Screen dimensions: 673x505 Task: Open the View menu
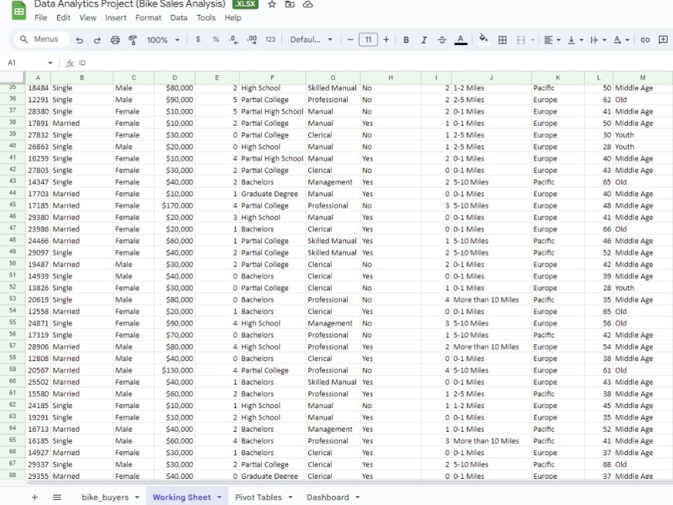87,18
